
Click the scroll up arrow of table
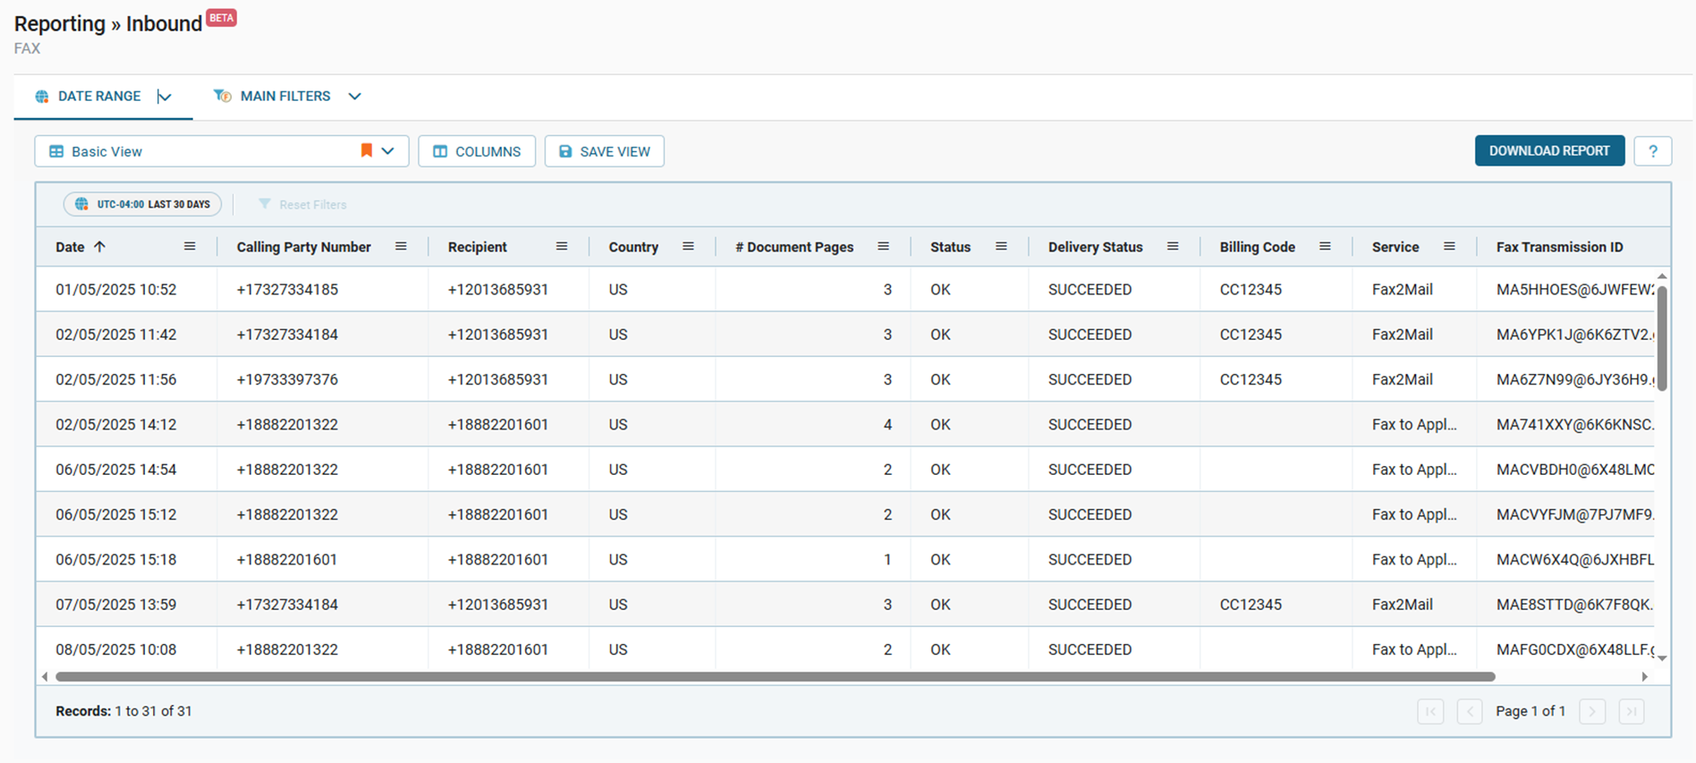pos(1662,276)
